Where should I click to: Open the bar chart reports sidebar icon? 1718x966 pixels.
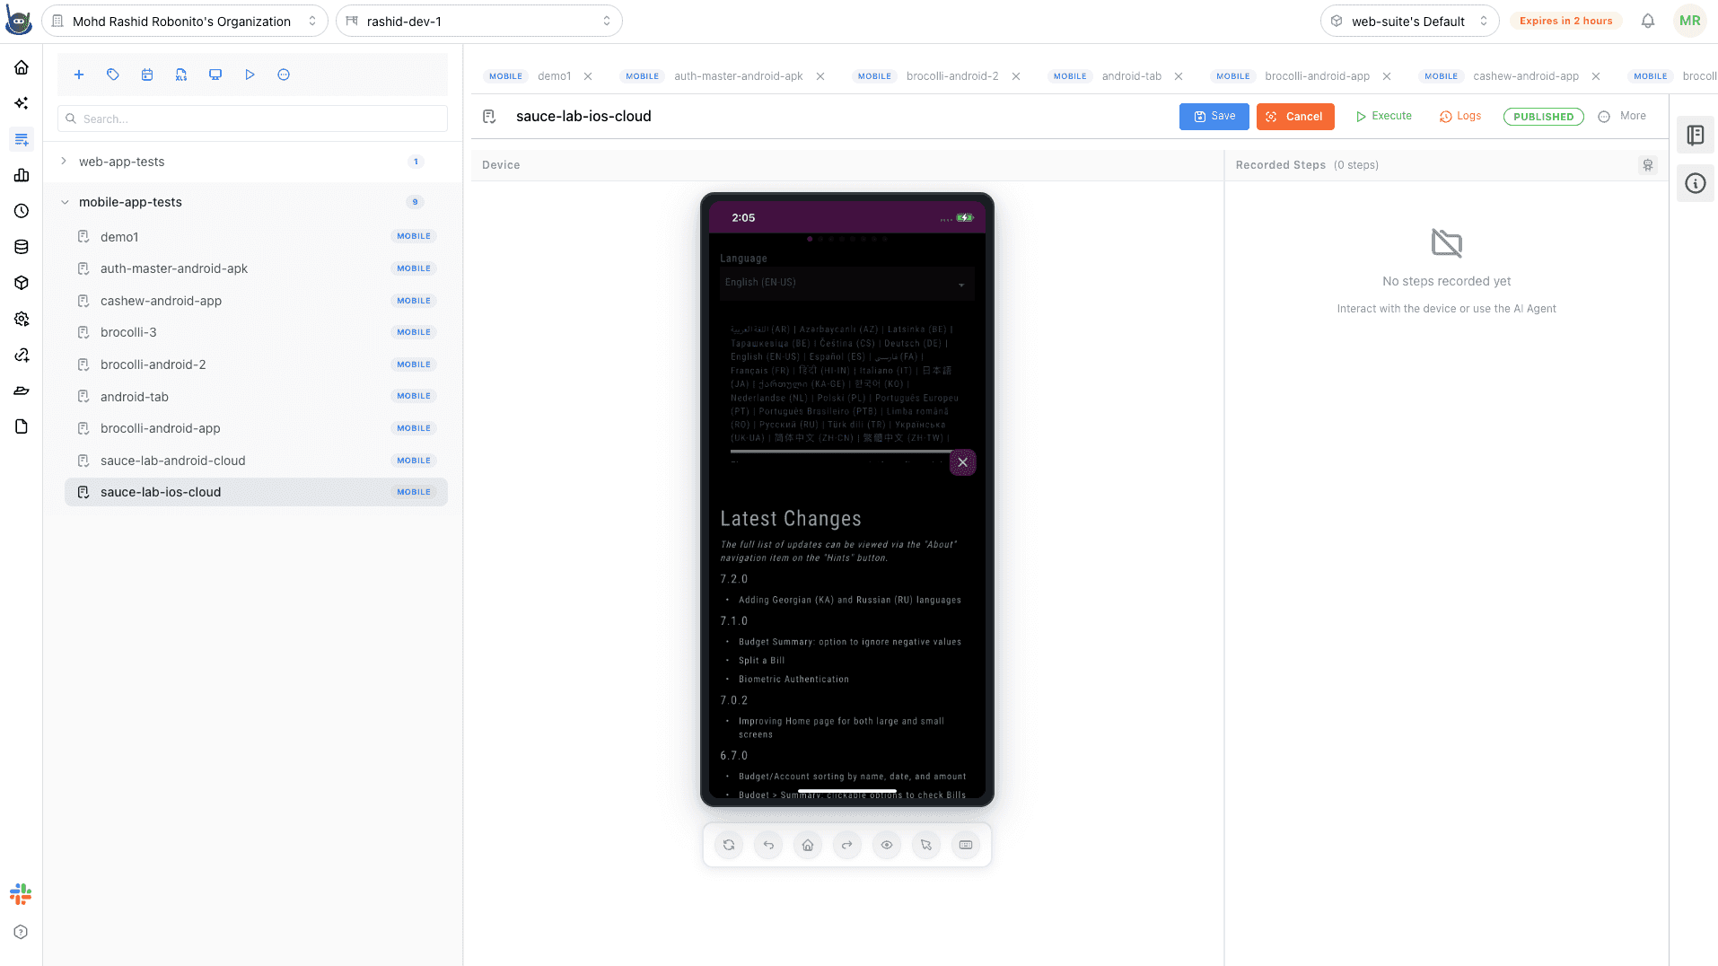click(22, 175)
